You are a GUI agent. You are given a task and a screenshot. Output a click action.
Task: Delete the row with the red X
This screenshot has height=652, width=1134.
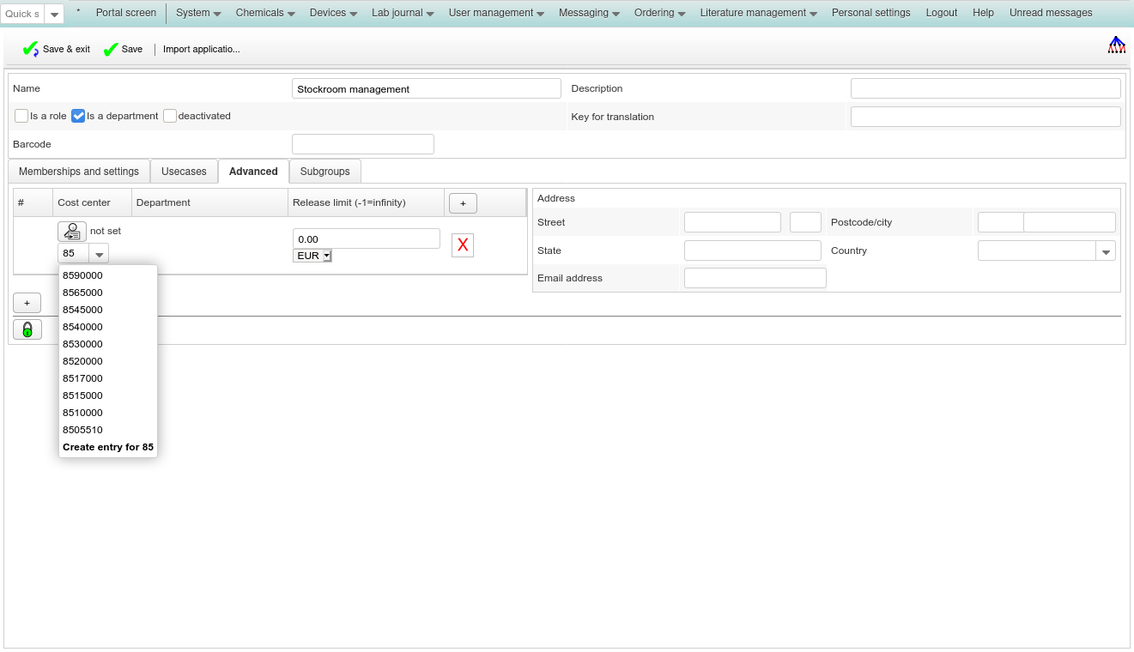point(463,245)
